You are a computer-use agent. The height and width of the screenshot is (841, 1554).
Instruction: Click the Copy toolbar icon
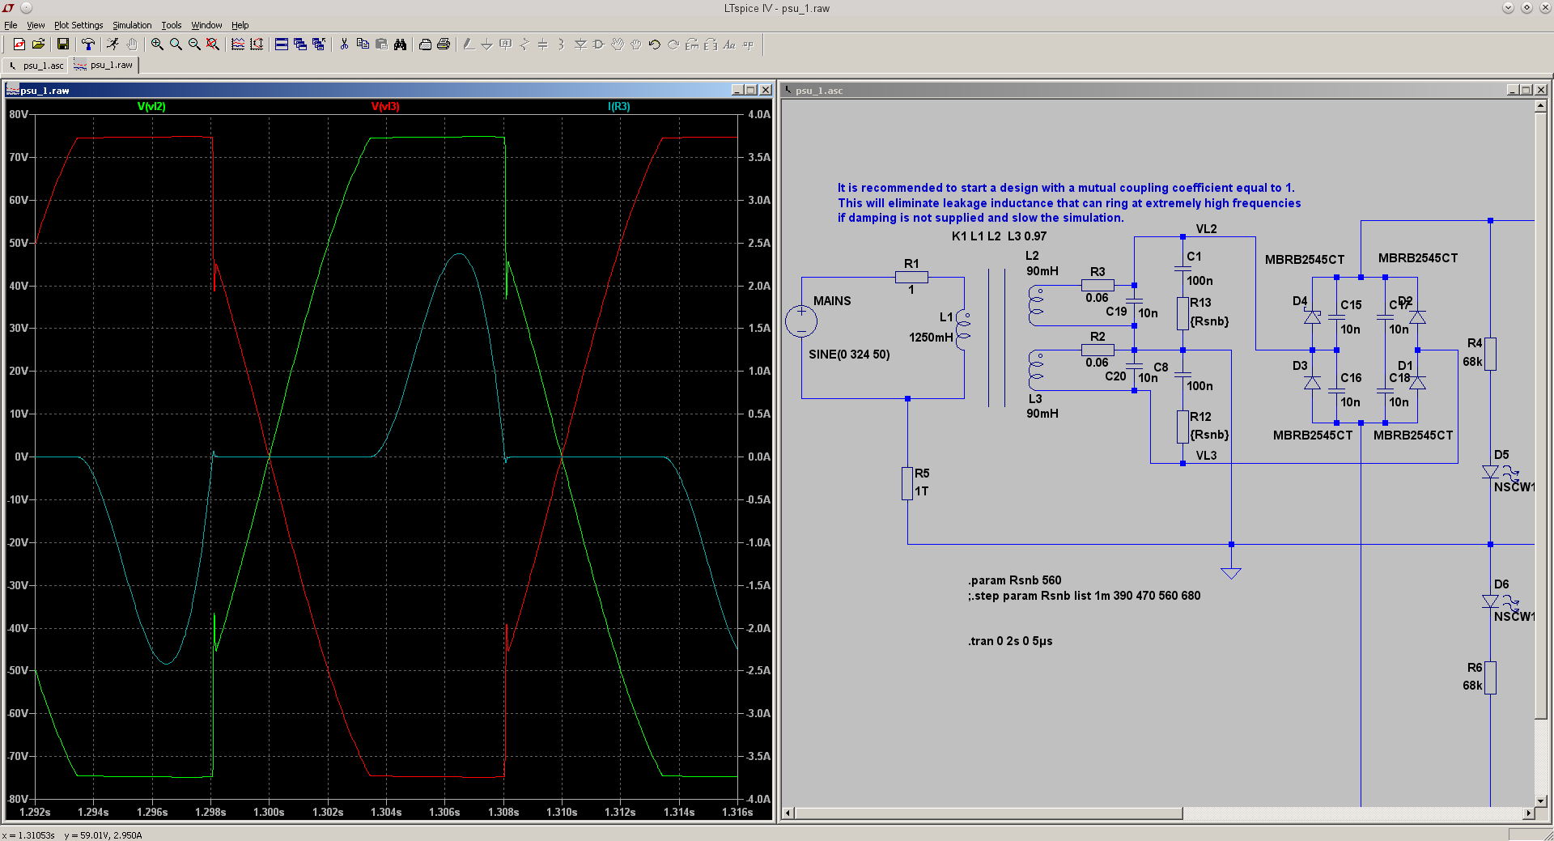[363, 45]
